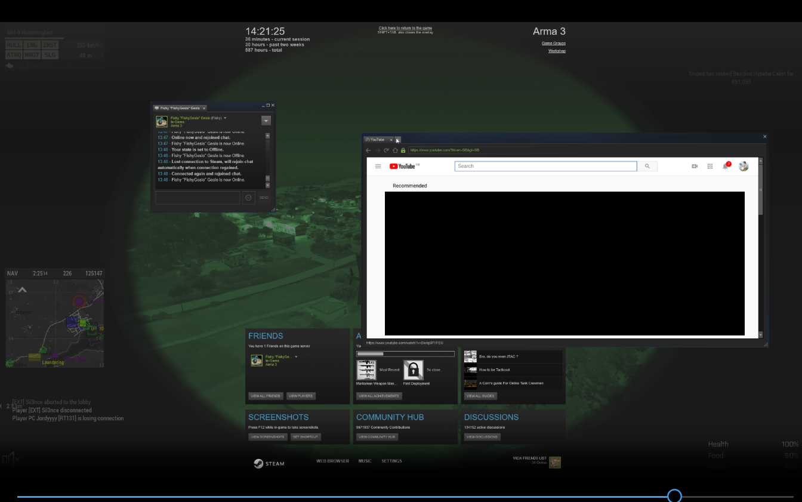
Task: Click SET SHORTCUT button
Action: tap(306, 437)
